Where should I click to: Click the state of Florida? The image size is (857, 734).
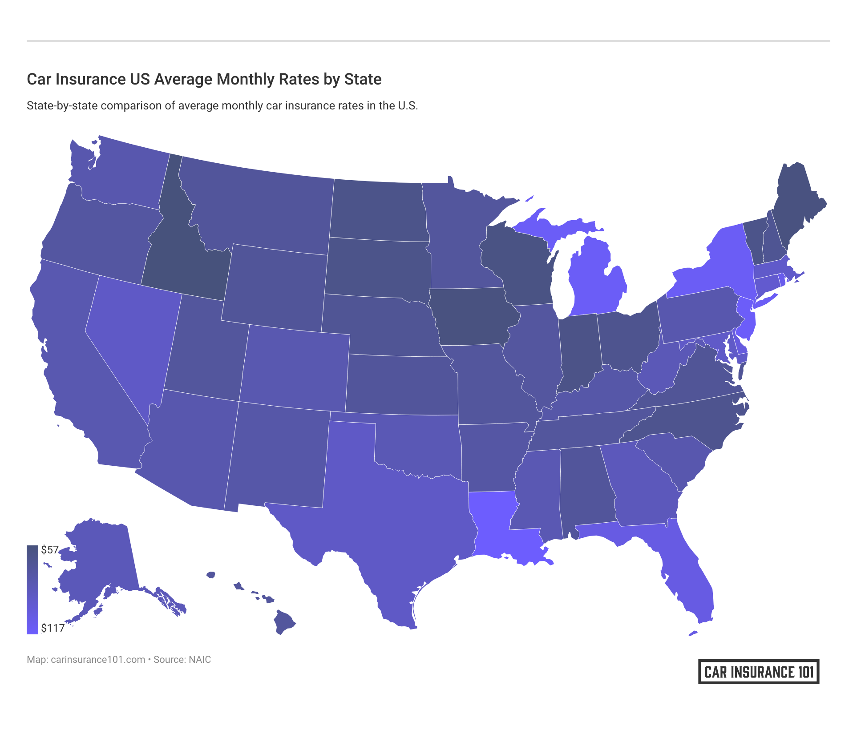pyautogui.click(x=694, y=578)
